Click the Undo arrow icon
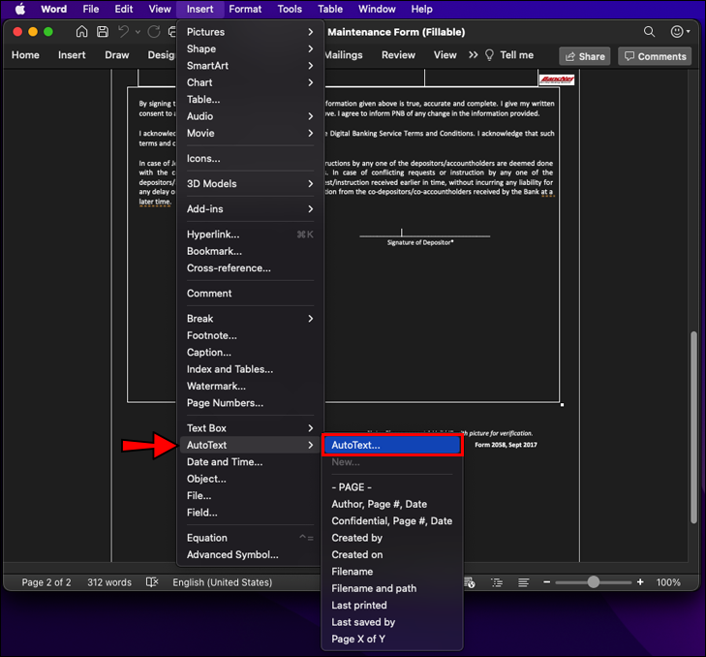 123,32
